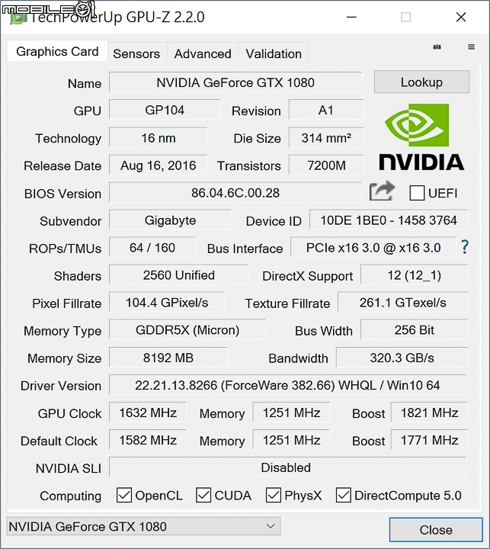Toggle the DirectCompute 5.0 checkbox
490x549 pixels.
344,495
